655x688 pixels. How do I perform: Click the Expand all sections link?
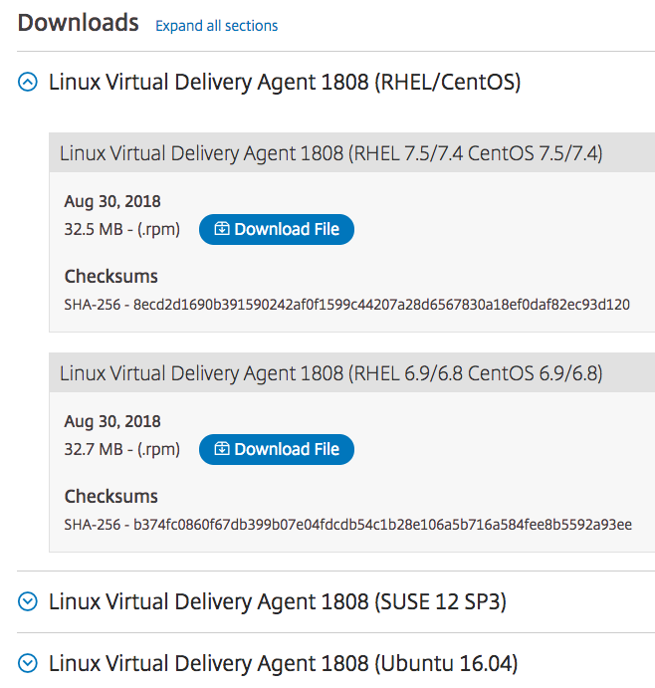click(x=217, y=26)
